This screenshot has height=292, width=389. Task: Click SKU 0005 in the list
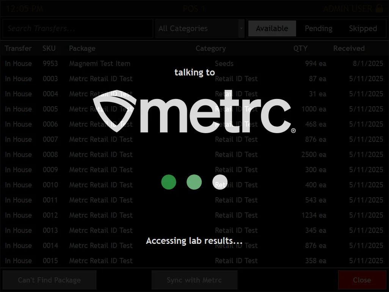click(50, 109)
